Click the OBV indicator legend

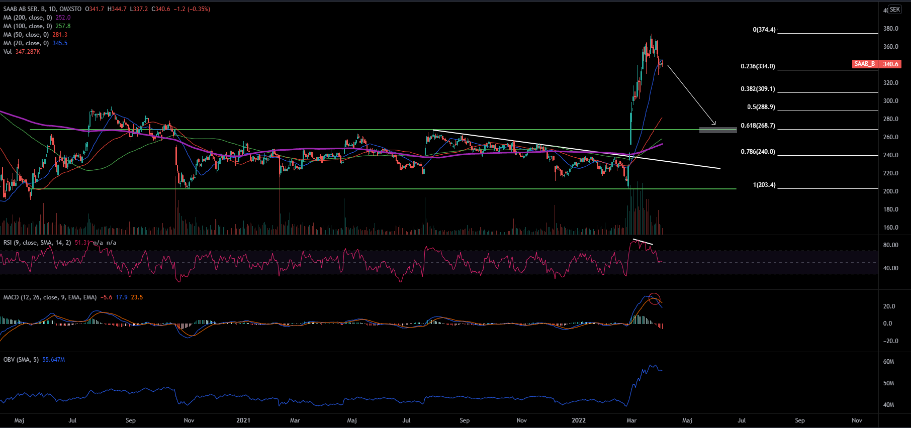pos(21,360)
